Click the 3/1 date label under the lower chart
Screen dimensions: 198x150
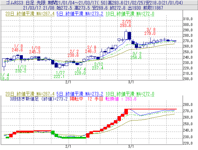131,147
